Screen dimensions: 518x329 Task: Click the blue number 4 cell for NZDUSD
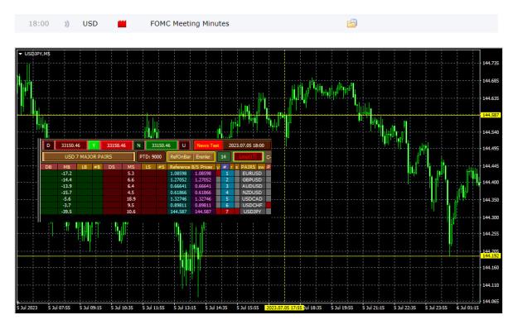(227, 193)
